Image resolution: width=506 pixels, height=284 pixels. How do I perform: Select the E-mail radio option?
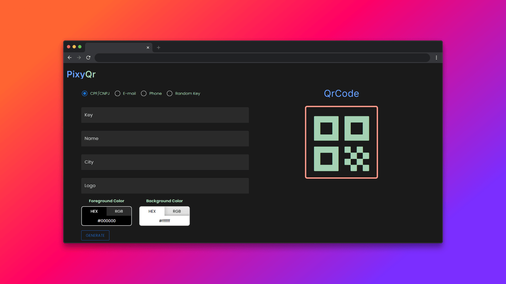pos(118,93)
